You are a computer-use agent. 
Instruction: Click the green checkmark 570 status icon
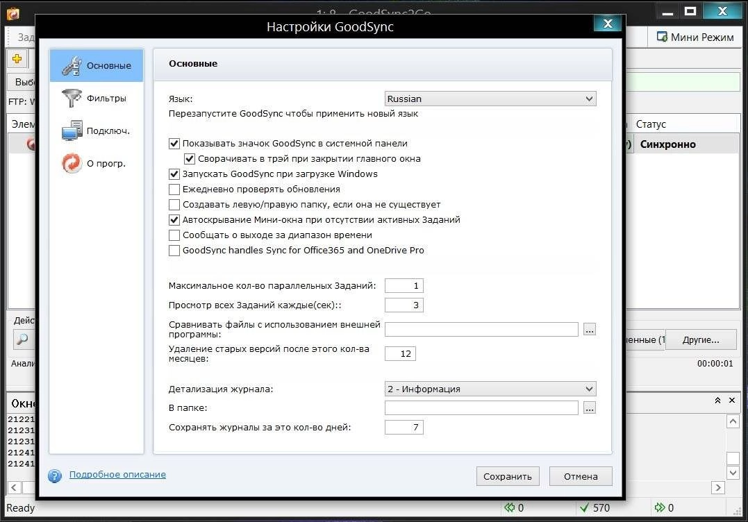coord(584,507)
